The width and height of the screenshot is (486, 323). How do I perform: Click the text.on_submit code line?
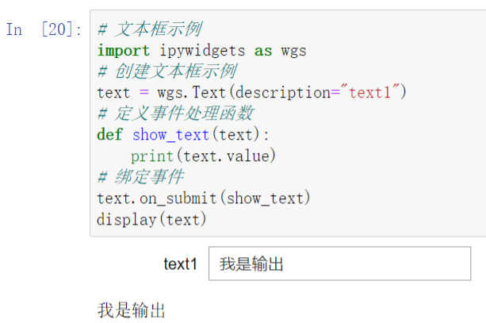204,197
